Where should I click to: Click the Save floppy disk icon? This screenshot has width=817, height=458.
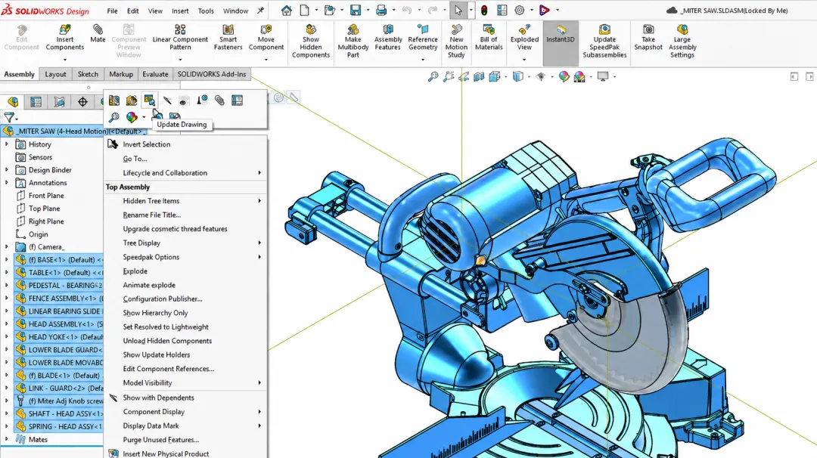356,11
